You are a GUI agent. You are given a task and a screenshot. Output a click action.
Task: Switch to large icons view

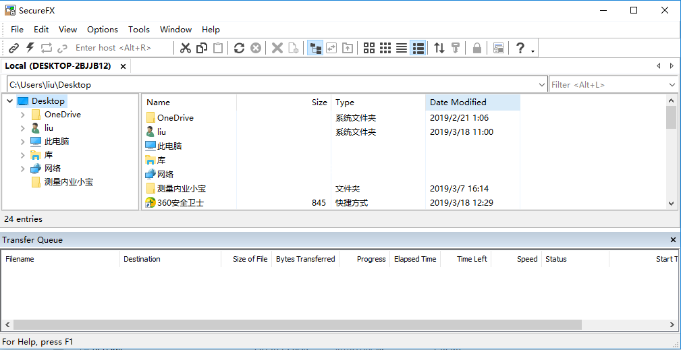(369, 48)
